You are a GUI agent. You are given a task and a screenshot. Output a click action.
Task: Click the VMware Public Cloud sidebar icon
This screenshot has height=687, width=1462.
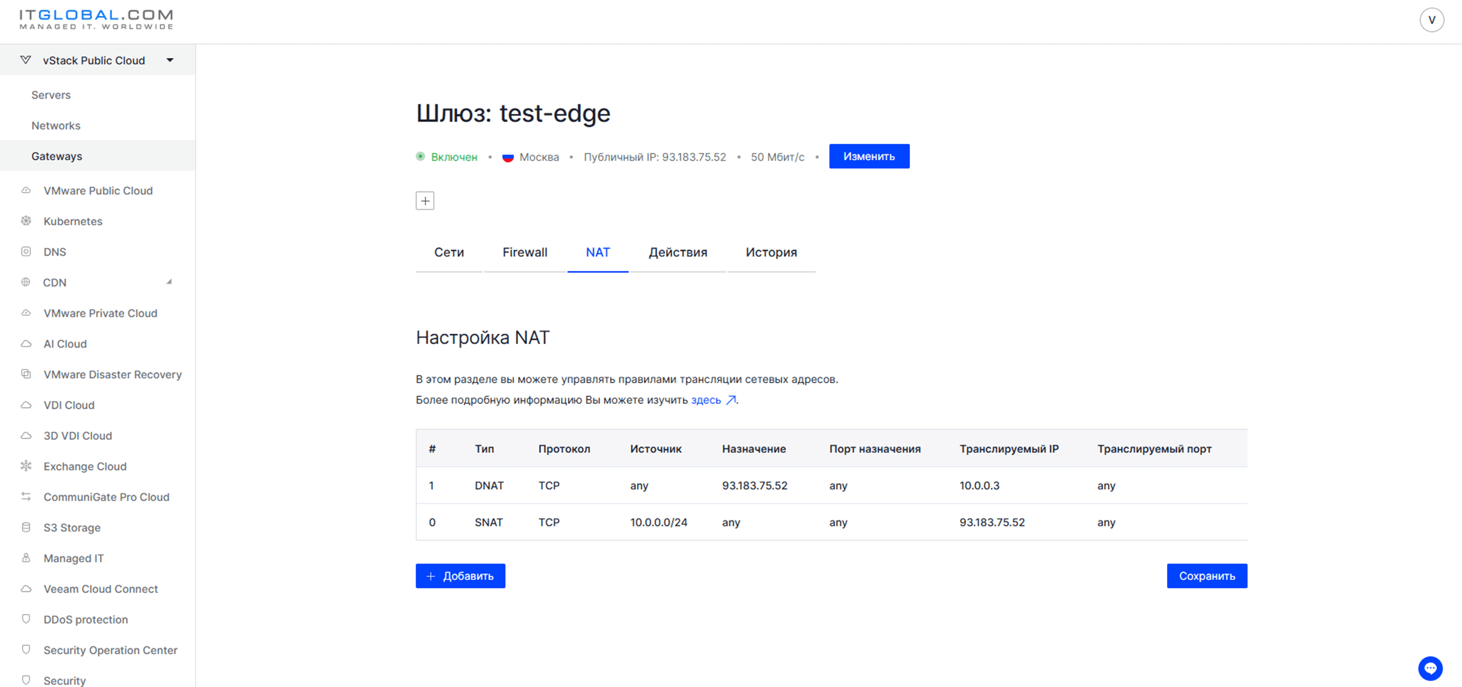click(26, 190)
